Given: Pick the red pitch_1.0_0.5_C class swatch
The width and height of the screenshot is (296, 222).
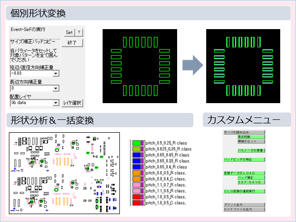Looking at the screenshot, I should click(136, 203).
